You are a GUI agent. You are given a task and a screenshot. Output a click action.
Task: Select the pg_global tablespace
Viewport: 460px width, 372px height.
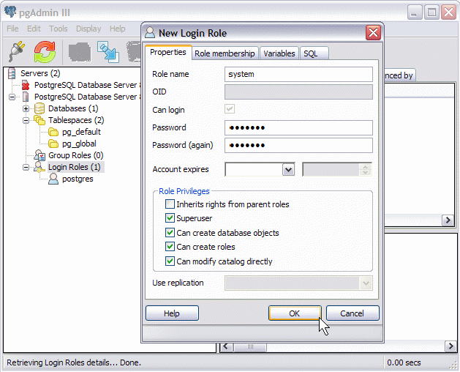point(79,144)
